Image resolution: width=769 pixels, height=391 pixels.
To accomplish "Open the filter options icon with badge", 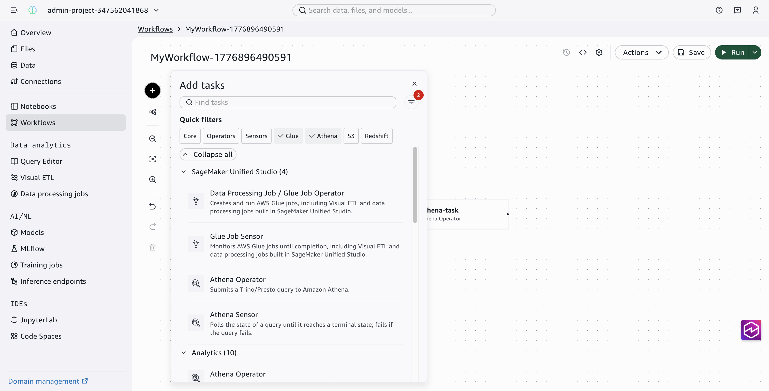I will 411,102.
